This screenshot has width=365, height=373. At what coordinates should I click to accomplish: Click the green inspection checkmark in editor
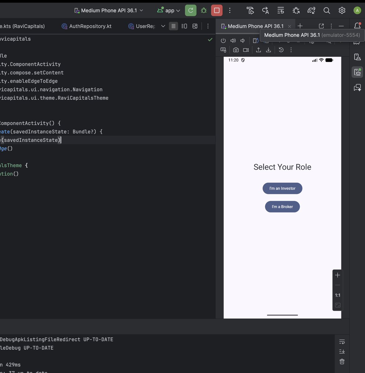210,39
